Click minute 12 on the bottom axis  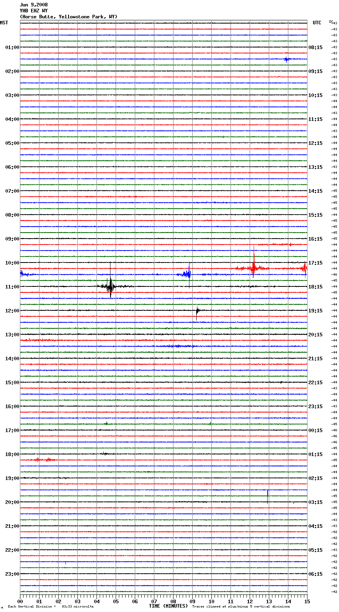click(x=250, y=601)
